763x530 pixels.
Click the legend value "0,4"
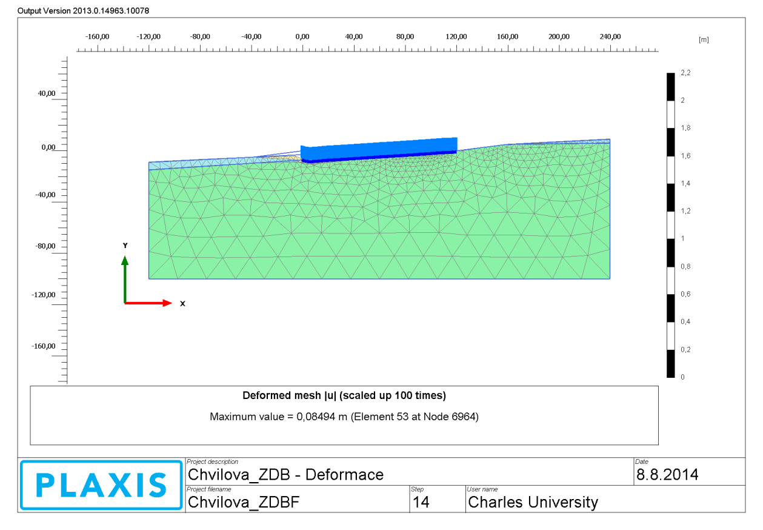(x=685, y=321)
